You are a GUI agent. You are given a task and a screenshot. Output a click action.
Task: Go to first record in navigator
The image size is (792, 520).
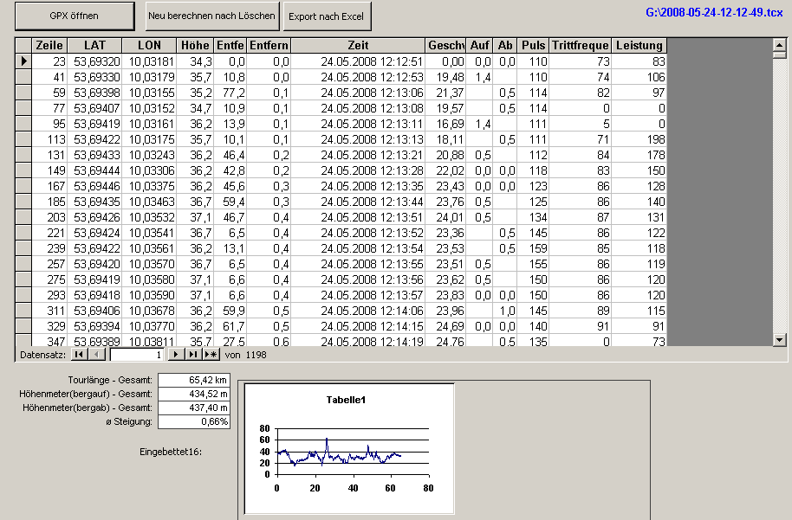point(78,355)
